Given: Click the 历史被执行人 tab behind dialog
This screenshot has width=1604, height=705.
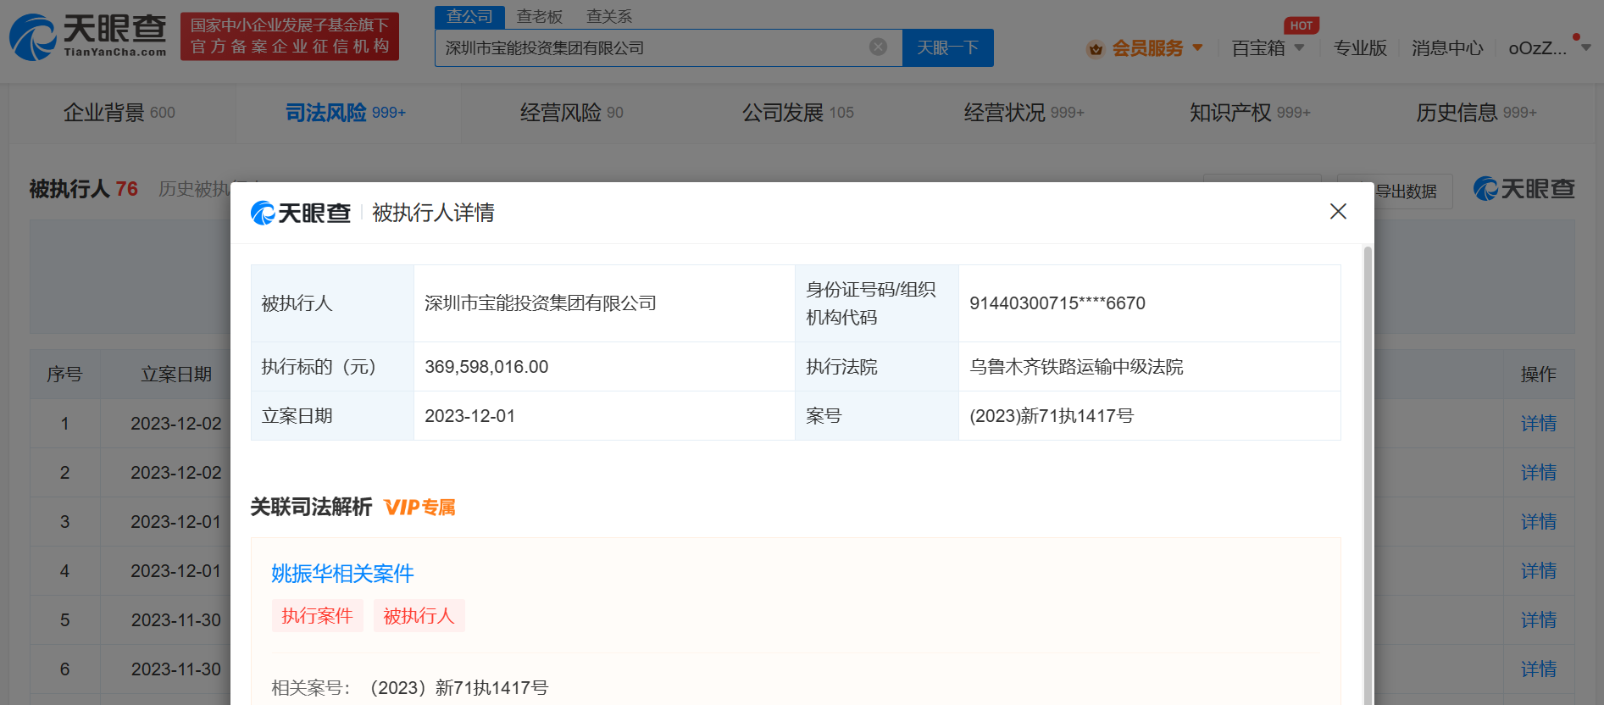Looking at the screenshot, I should [x=195, y=189].
